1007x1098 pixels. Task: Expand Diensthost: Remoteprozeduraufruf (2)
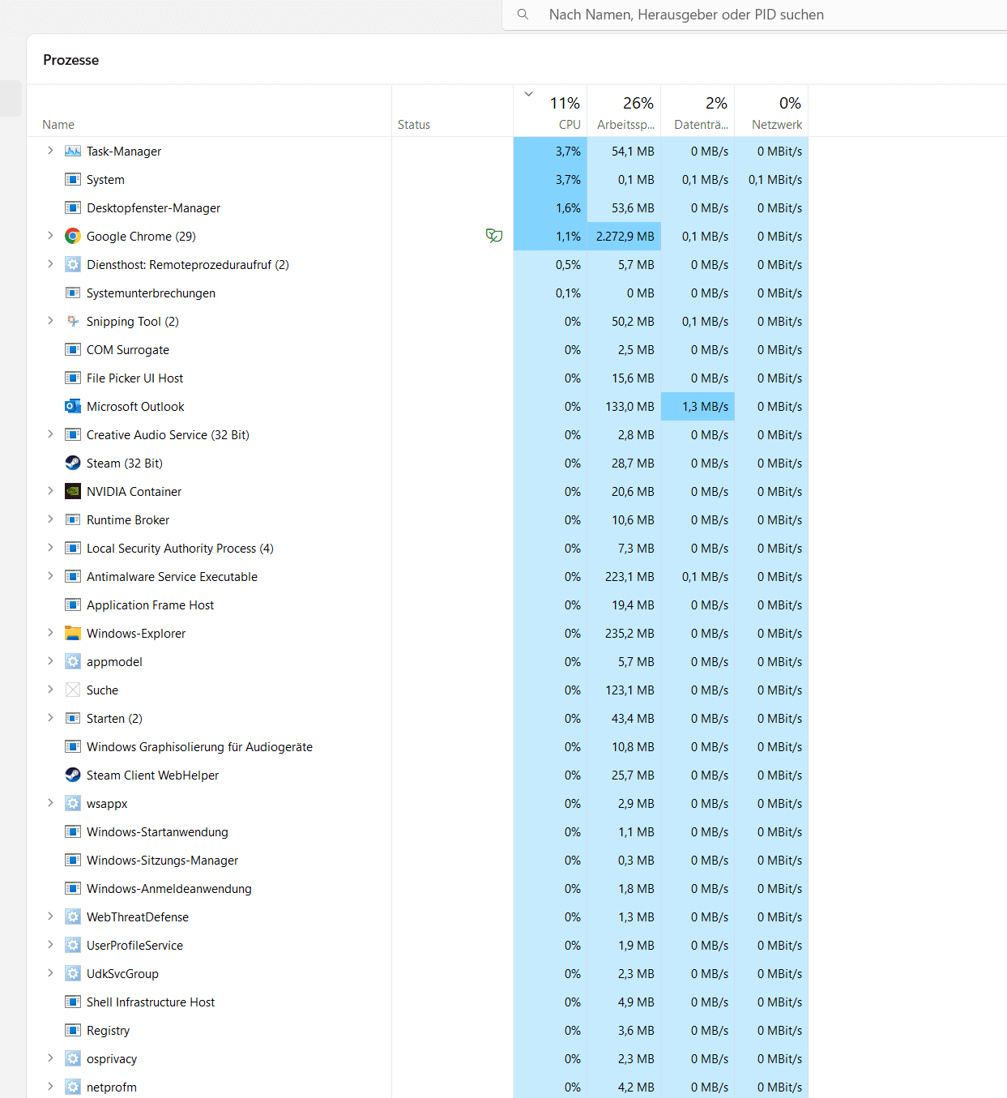click(50, 264)
